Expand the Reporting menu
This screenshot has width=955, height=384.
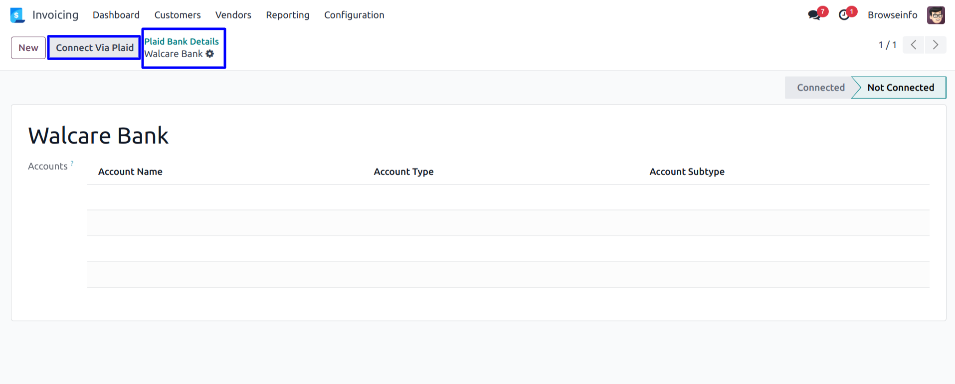[287, 15]
